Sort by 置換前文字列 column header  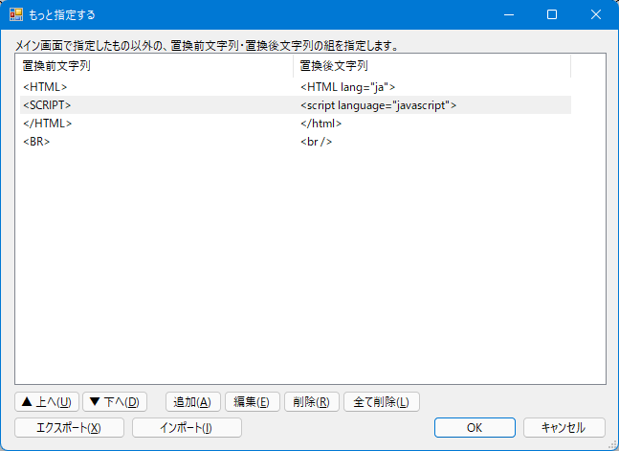pos(155,66)
